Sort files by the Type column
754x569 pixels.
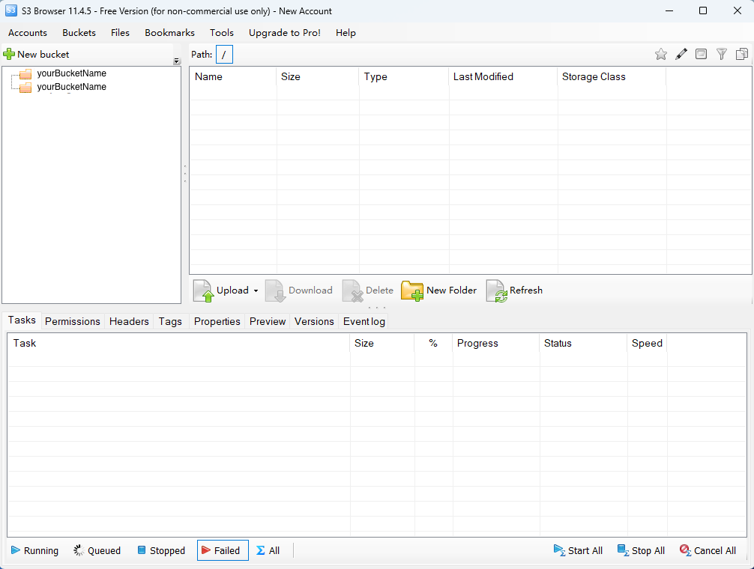[x=404, y=77]
